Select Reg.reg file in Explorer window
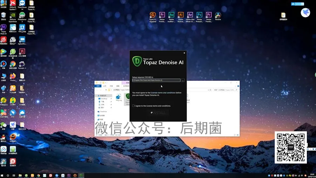Image resolution: width=316 pixels, height=178 pixels. pyautogui.click(x=119, y=97)
